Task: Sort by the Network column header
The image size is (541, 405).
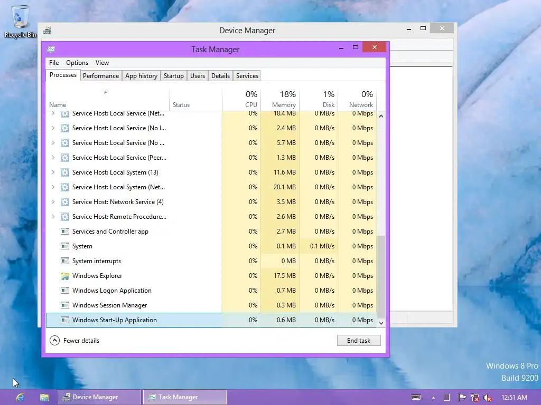Action: (357, 100)
